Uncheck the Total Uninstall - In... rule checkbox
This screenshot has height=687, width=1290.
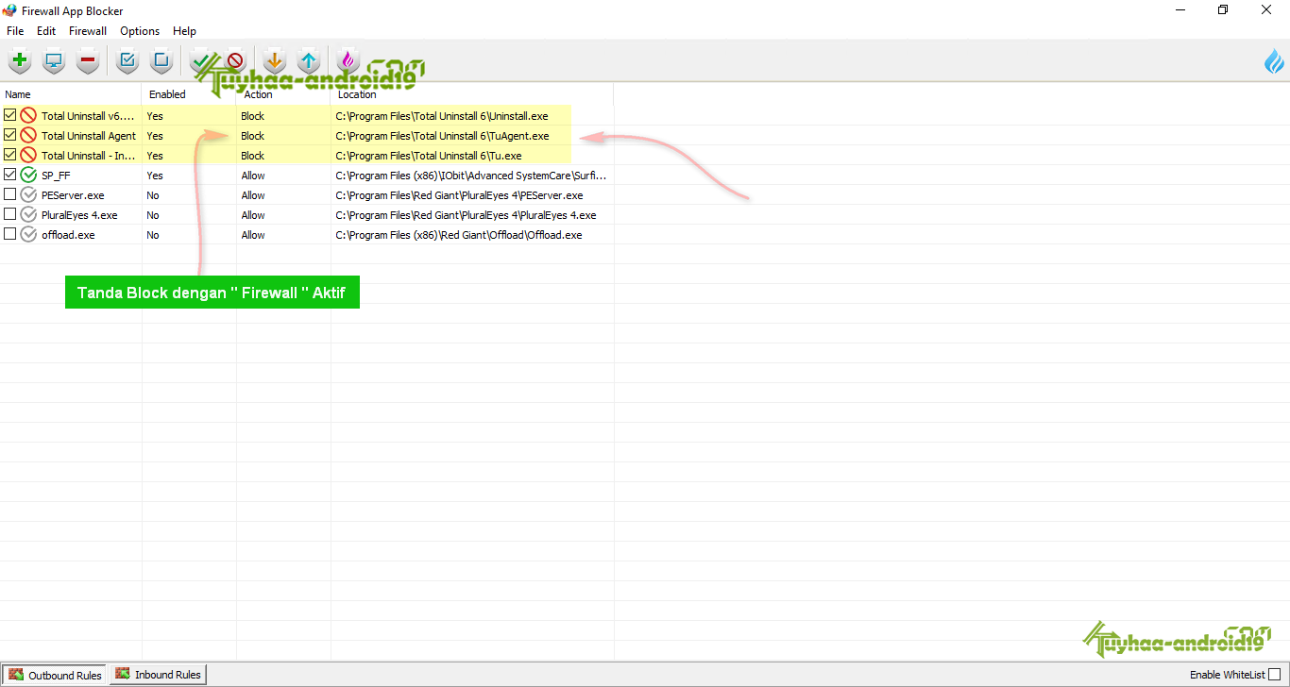coord(9,155)
